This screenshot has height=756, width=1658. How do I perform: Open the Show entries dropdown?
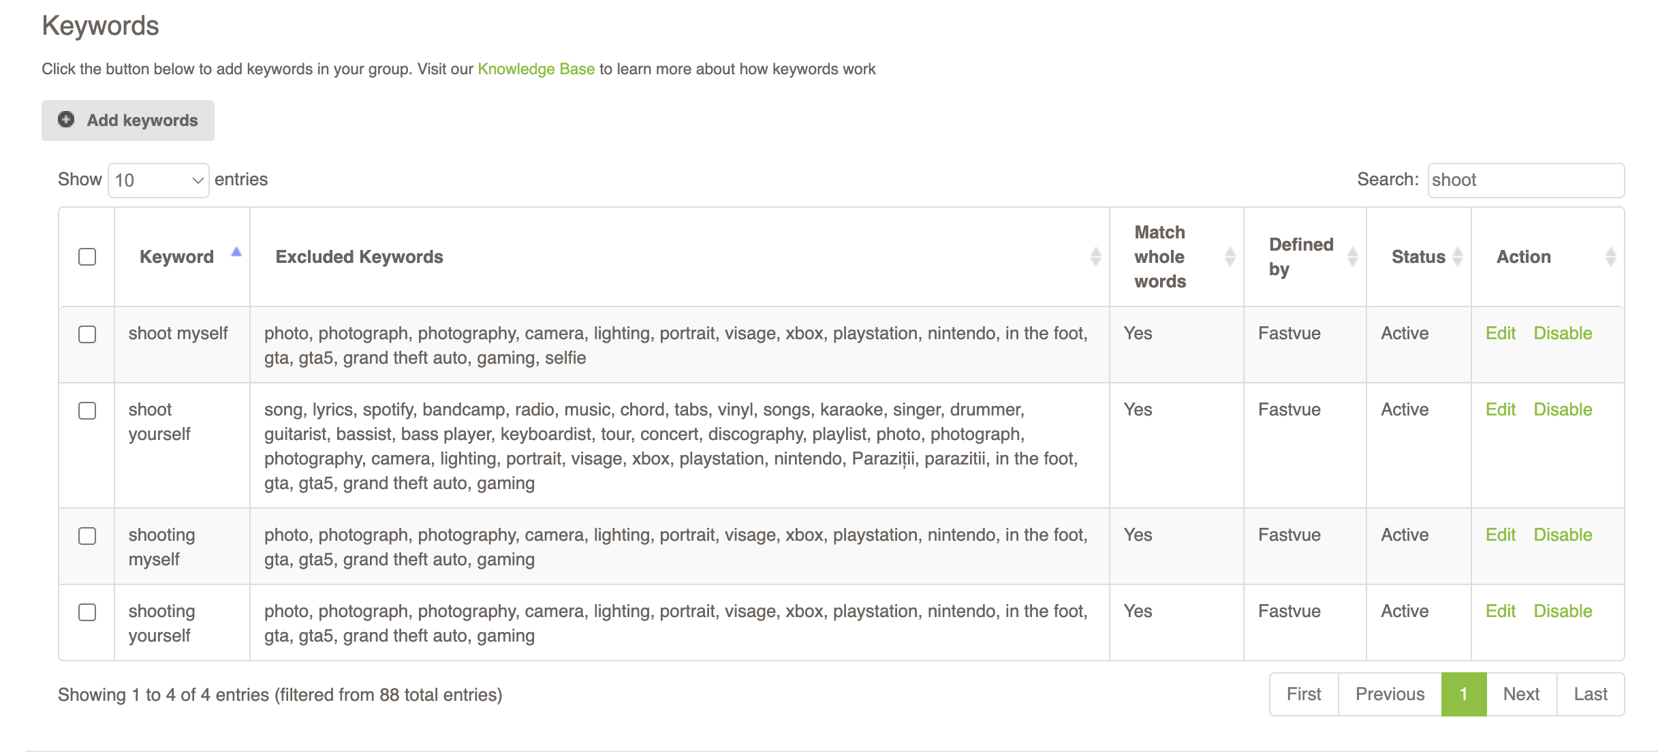158,179
